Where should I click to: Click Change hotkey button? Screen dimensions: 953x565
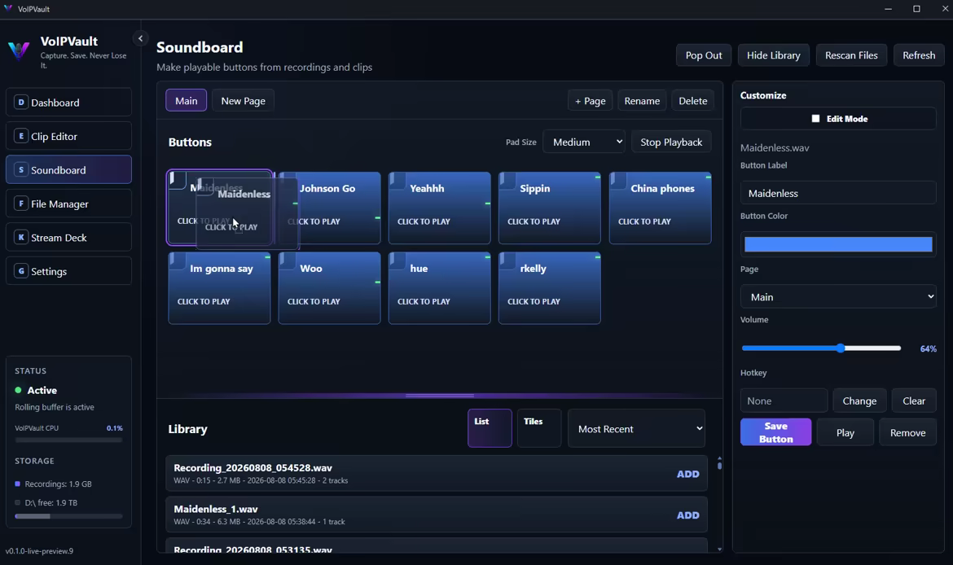[x=859, y=401]
